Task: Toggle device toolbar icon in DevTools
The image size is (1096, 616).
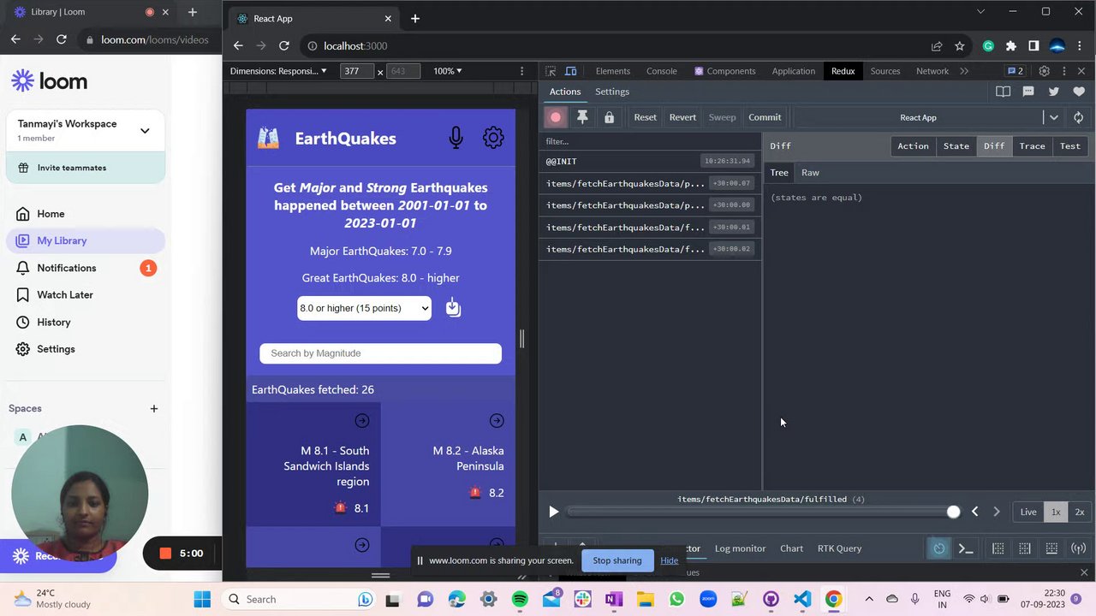Action: click(x=571, y=71)
